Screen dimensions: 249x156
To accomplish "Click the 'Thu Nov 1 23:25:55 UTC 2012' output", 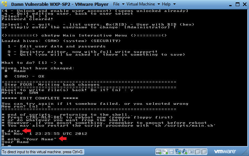I will 44,134.
